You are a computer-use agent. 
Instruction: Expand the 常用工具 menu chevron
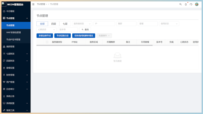click(27, 110)
